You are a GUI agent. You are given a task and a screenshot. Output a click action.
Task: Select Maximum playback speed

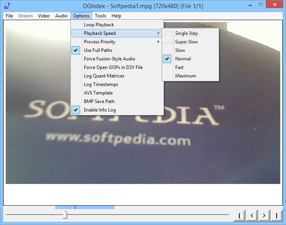[190, 76]
